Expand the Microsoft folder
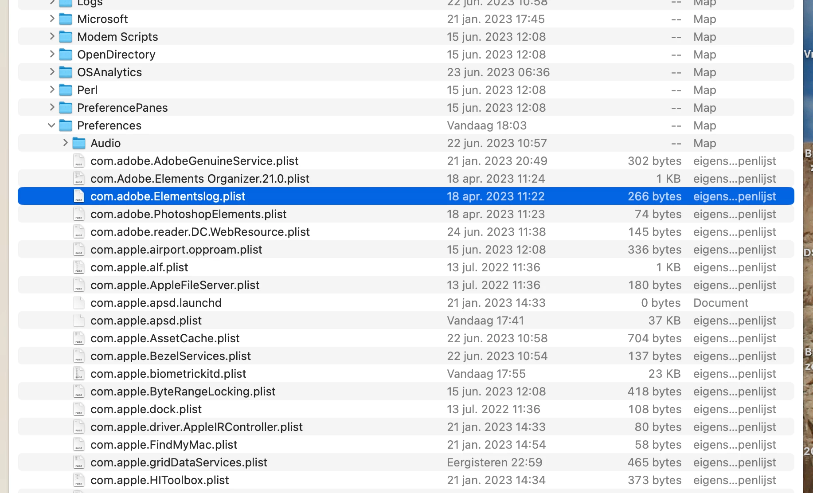The width and height of the screenshot is (813, 493). pos(52,19)
